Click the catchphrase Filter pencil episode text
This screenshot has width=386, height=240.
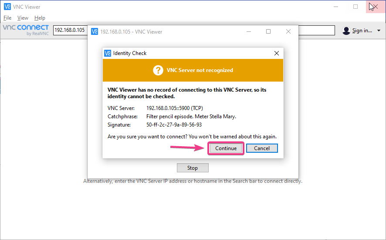(191, 117)
